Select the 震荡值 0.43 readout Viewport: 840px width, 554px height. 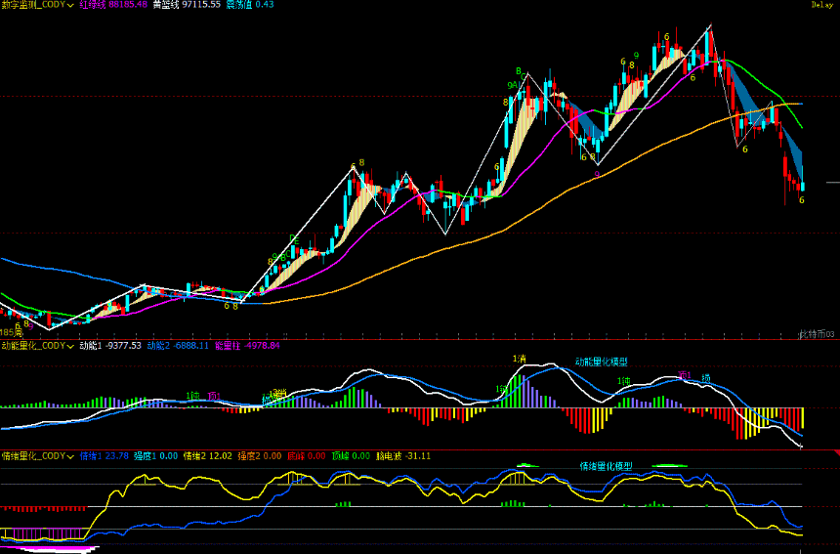pyautogui.click(x=250, y=5)
